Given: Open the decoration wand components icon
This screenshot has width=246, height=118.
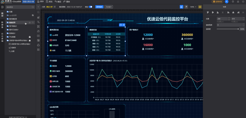Looking at the screenshot, I should (x=38, y=22).
